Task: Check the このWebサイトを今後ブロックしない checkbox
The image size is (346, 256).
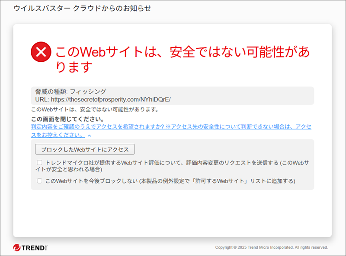Action: pyautogui.click(x=39, y=181)
